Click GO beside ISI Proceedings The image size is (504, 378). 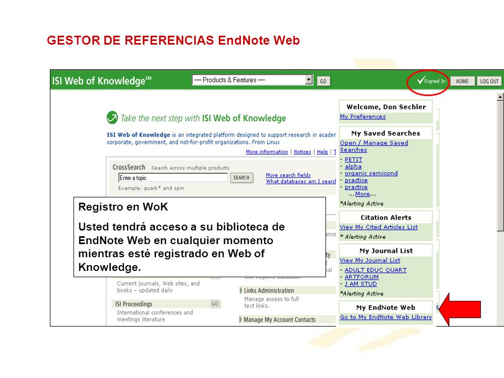[x=215, y=304]
